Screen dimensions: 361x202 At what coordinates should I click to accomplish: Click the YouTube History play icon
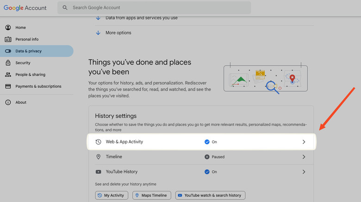coord(99,172)
